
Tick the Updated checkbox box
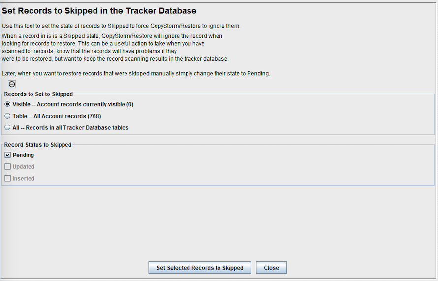pyautogui.click(x=7, y=167)
